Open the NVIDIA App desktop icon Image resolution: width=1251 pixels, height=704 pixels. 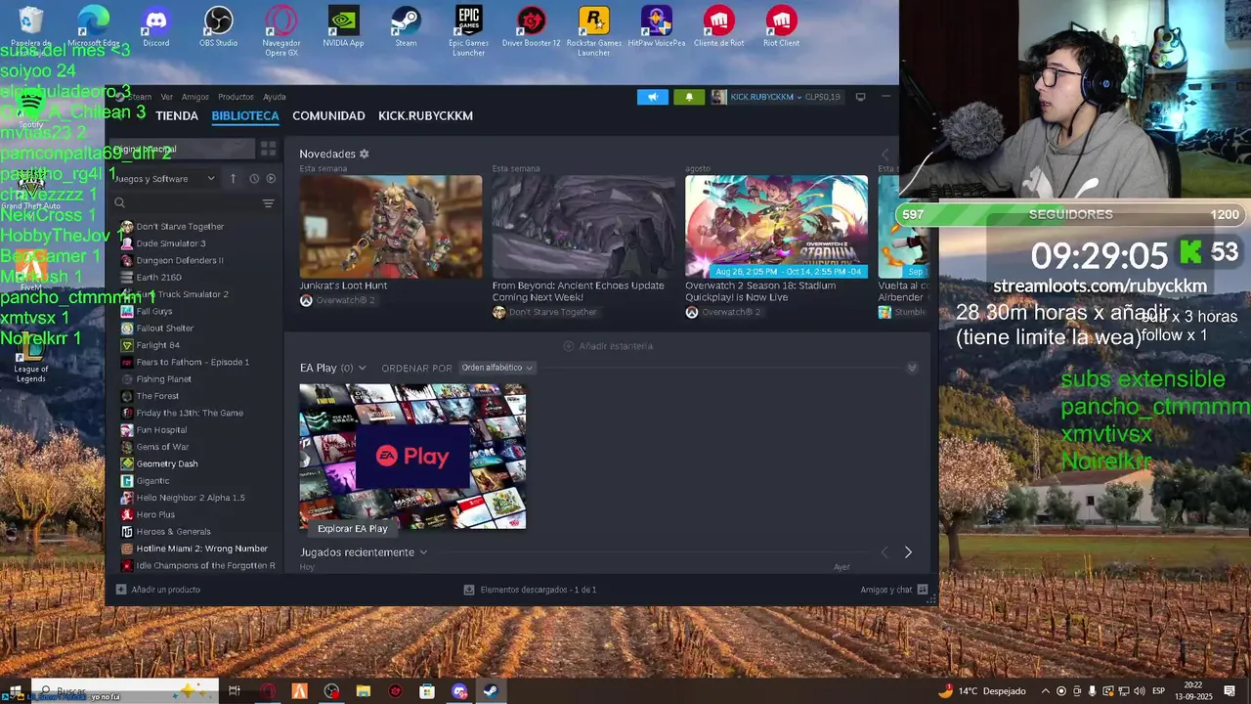click(x=343, y=26)
